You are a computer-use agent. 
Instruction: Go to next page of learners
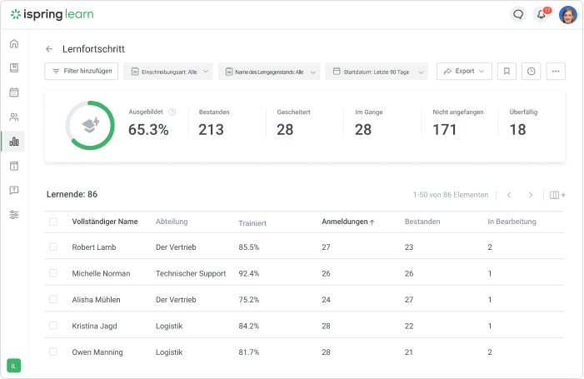point(531,195)
